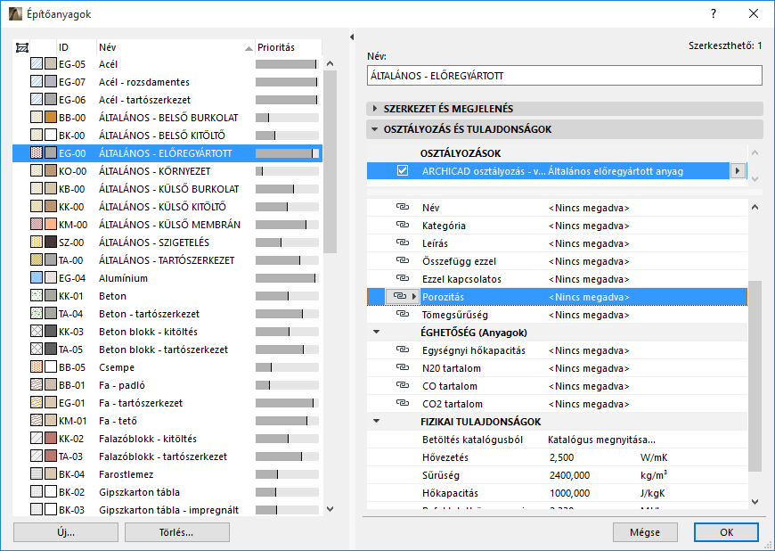Image resolution: width=775 pixels, height=551 pixels.
Task: Click the help question mark icon
Action: (x=714, y=13)
